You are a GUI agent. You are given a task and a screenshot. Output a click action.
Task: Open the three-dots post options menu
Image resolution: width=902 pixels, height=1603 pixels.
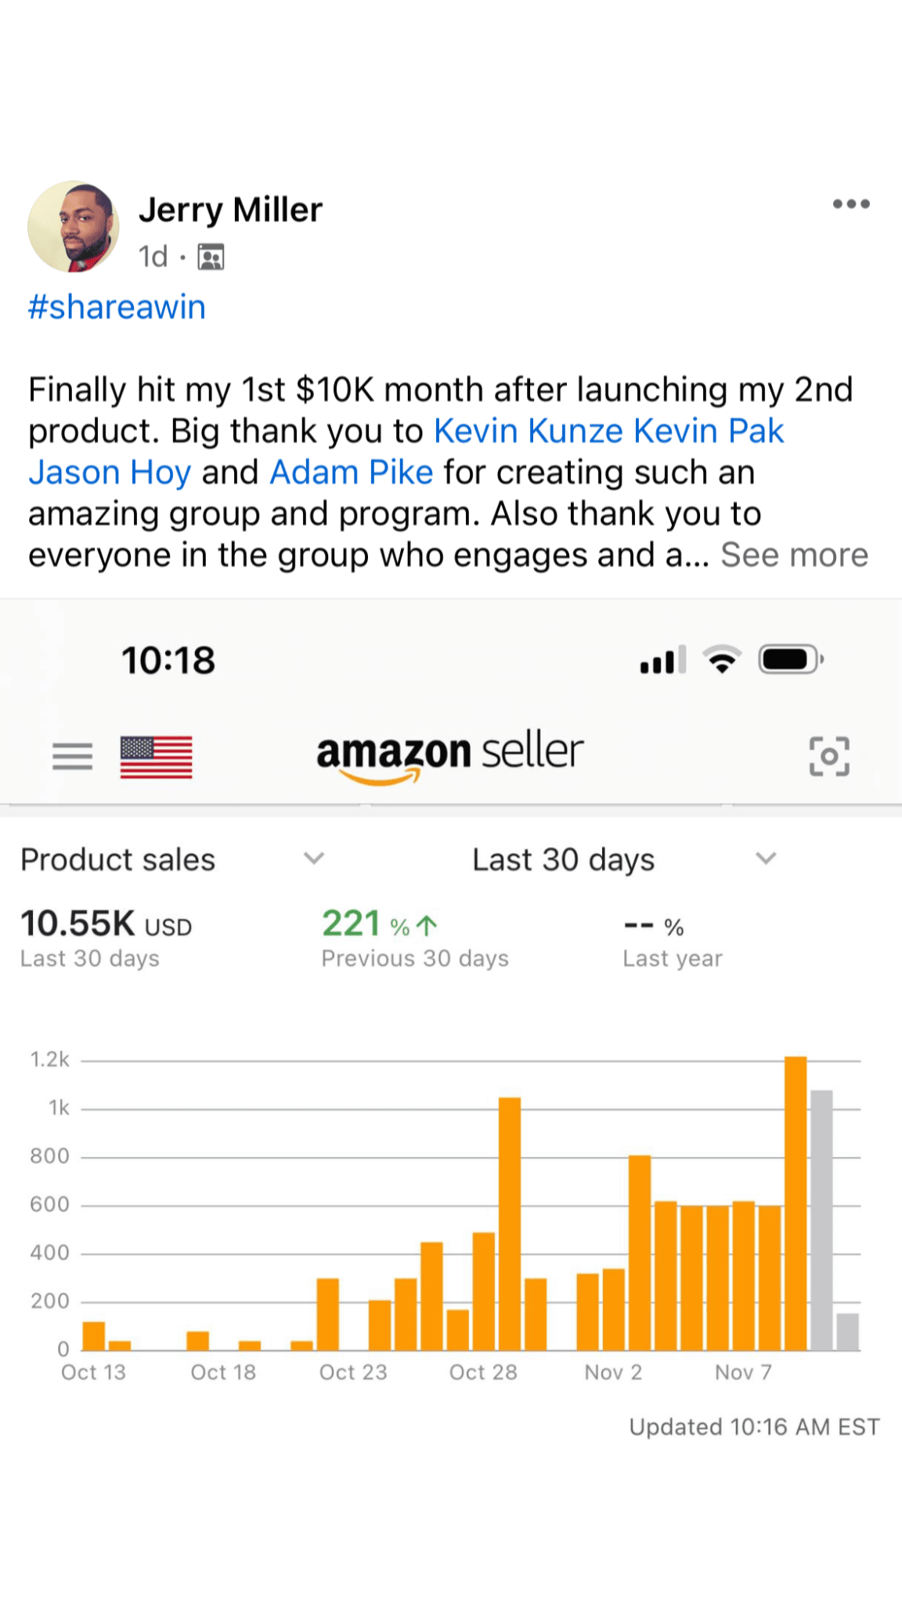(851, 204)
